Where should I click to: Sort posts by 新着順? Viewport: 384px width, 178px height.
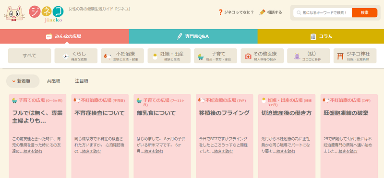23,81
